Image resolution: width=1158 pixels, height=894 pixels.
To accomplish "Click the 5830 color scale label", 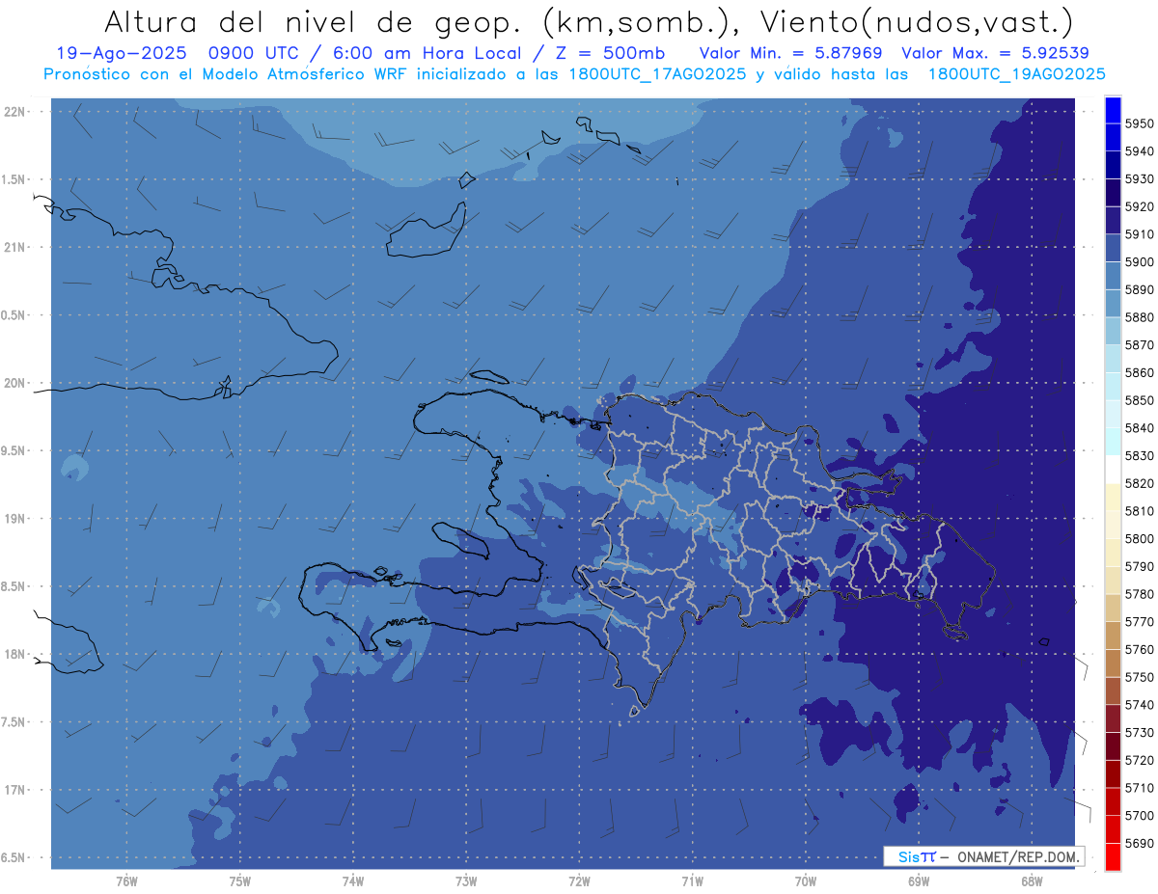I will (x=1139, y=455).
